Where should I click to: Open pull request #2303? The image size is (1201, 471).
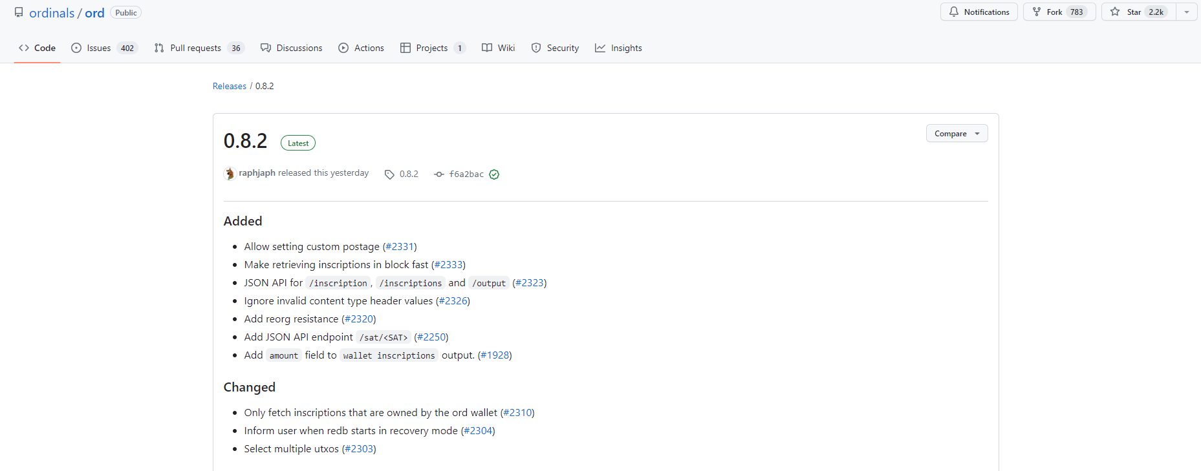coord(359,449)
